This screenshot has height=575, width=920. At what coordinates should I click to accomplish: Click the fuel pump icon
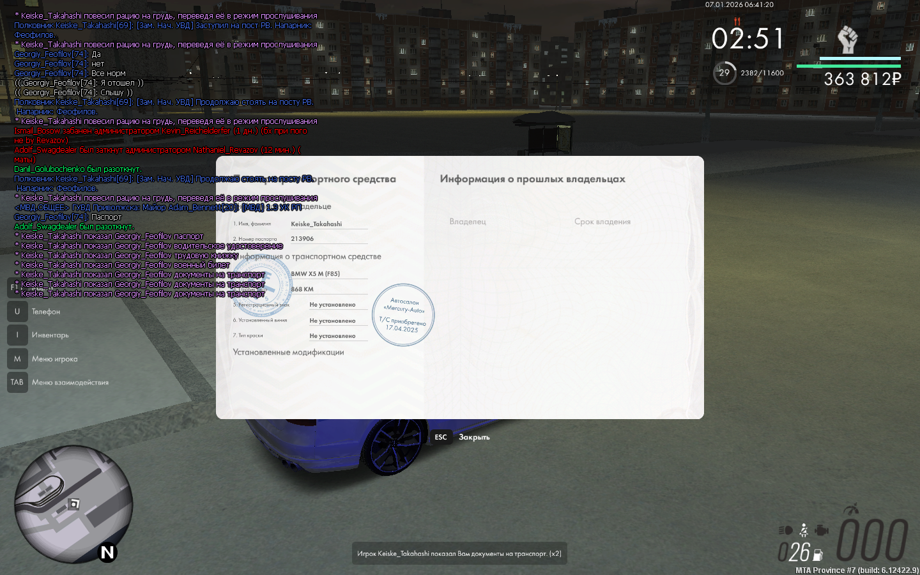817,555
